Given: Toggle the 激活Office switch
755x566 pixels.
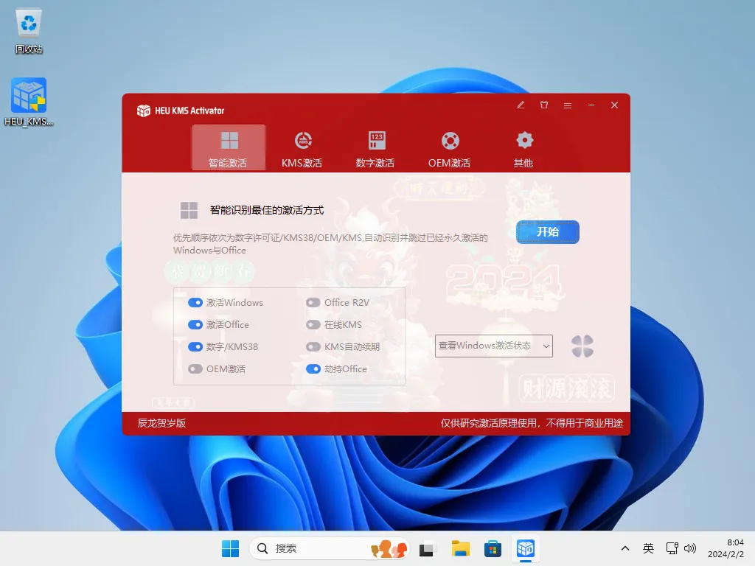Looking at the screenshot, I should point(195,325).
